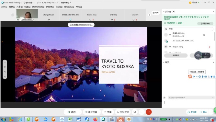This screenshot has height=122, width=216.
Task: Open the 布局 layout button
Action: (156, 13)
